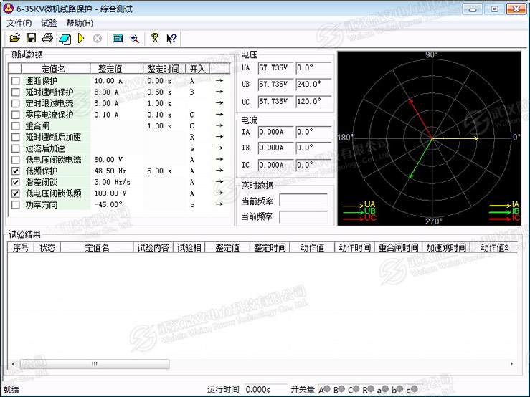
Task: Uncheck the 低频保护 checkbox
Action: point(16,171)
